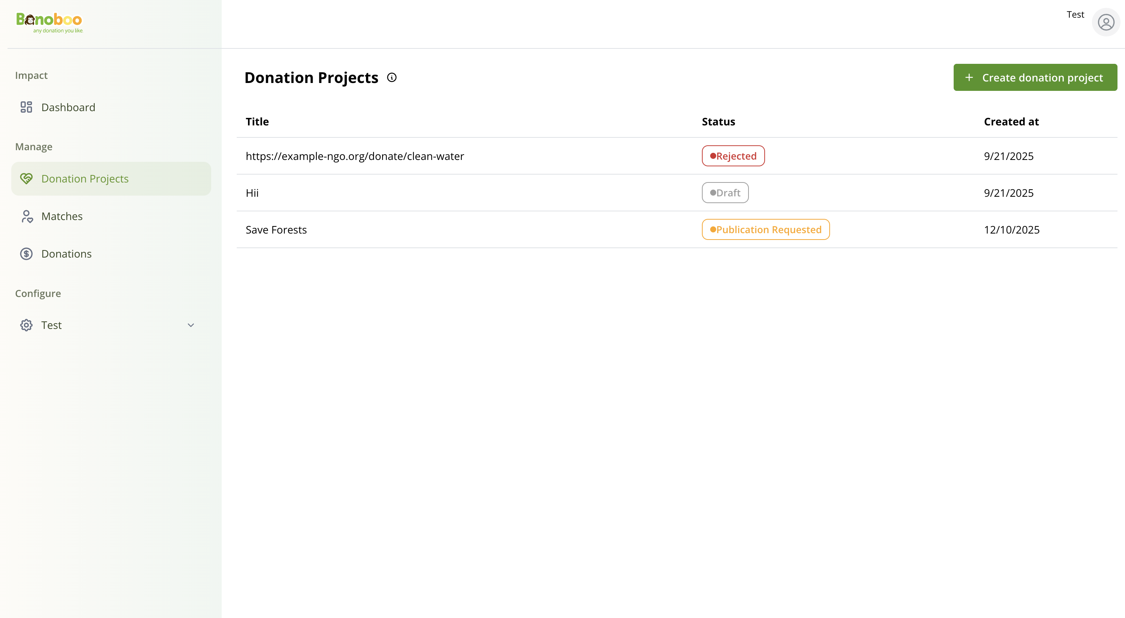Screen dimensions: 1125x618
Task: Click the Bonoboo logo
Action: point(49,22)
